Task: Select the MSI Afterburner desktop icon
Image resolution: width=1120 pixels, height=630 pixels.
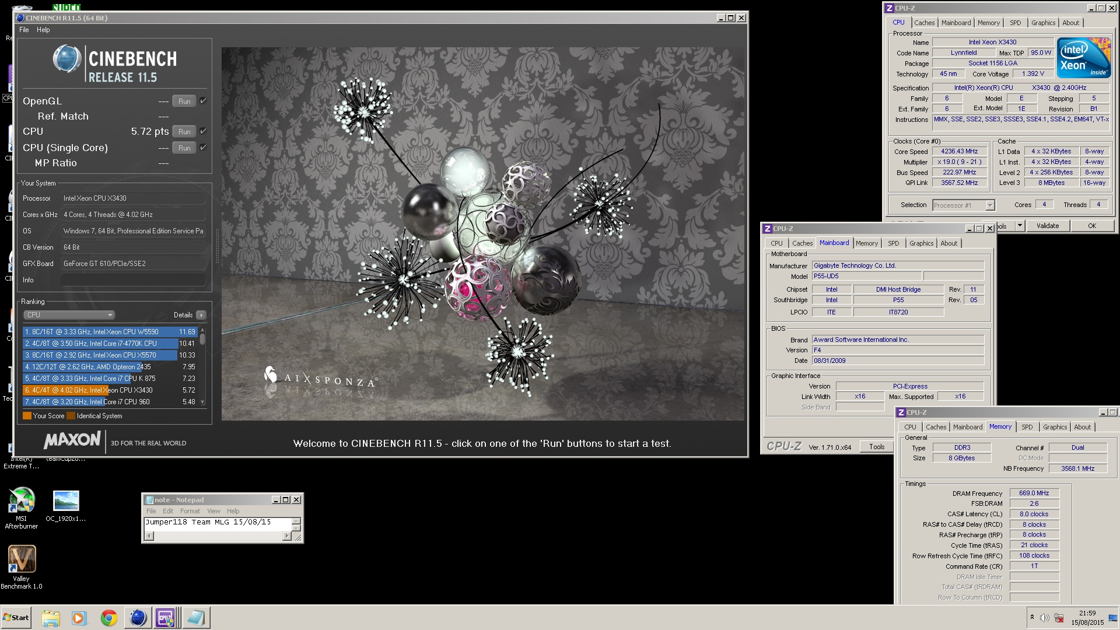Action: [x=22, y=508]
